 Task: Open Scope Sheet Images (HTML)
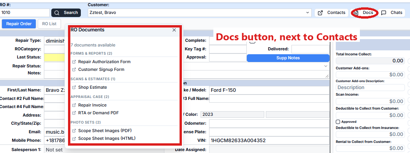pos(107,138)
